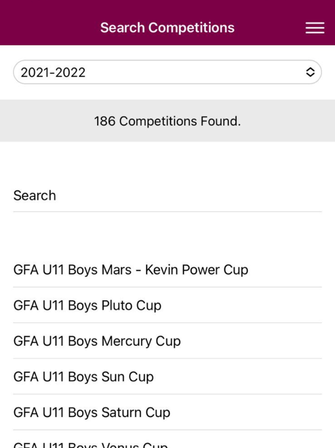Click the 2021-2022 text in season selector
The height and width of the screenshot is (448, 335).
(x=53, y=72)
